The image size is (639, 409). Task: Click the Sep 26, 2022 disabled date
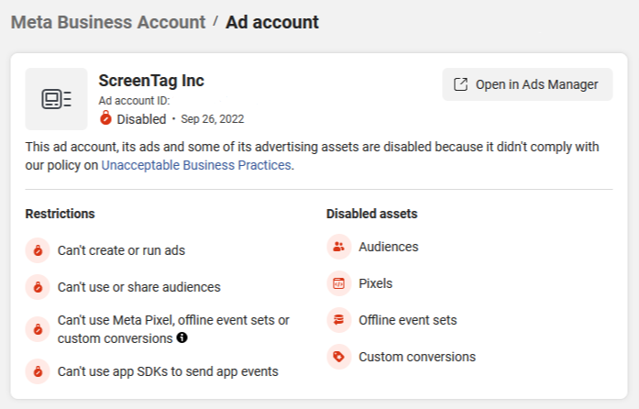(213, 119)
